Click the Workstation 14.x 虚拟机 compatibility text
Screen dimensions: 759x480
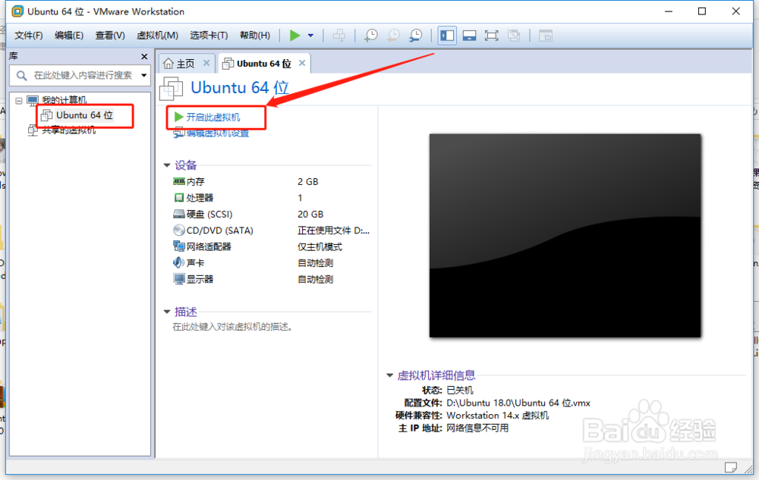click(x=498, y=416)
